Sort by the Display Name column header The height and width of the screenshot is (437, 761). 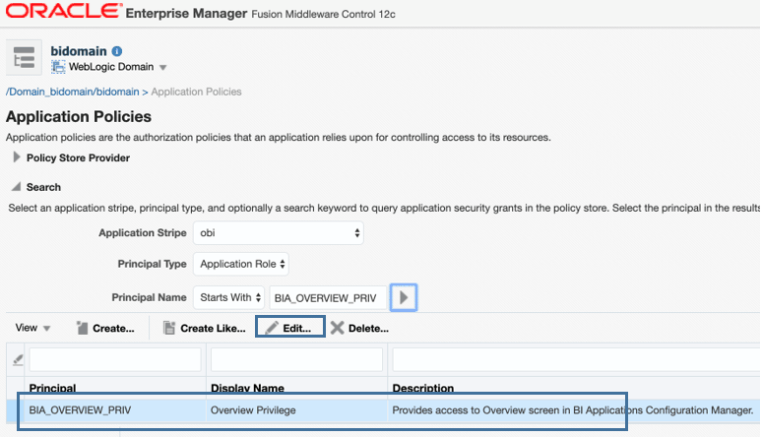pos(247,388)
